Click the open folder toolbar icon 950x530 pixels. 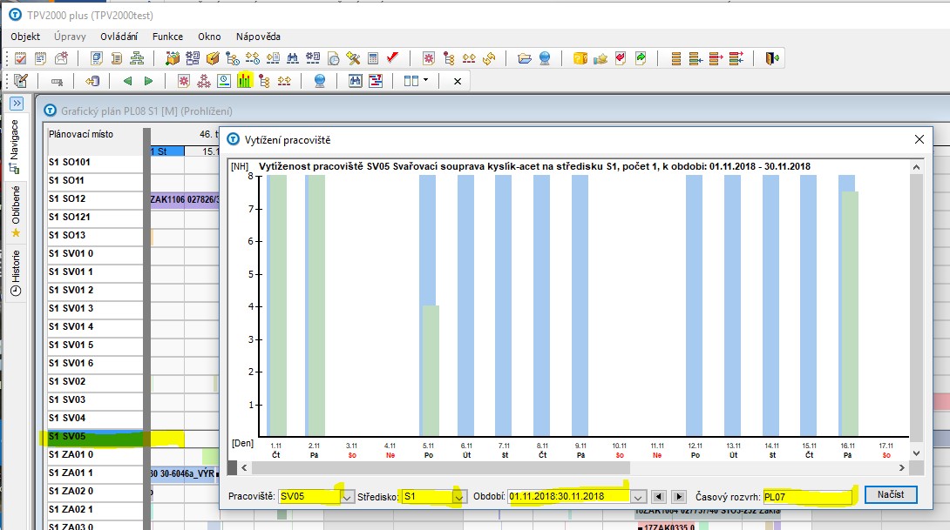525,58
